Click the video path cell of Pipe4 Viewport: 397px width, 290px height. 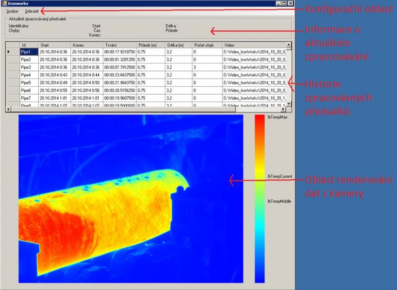[254, 75]
